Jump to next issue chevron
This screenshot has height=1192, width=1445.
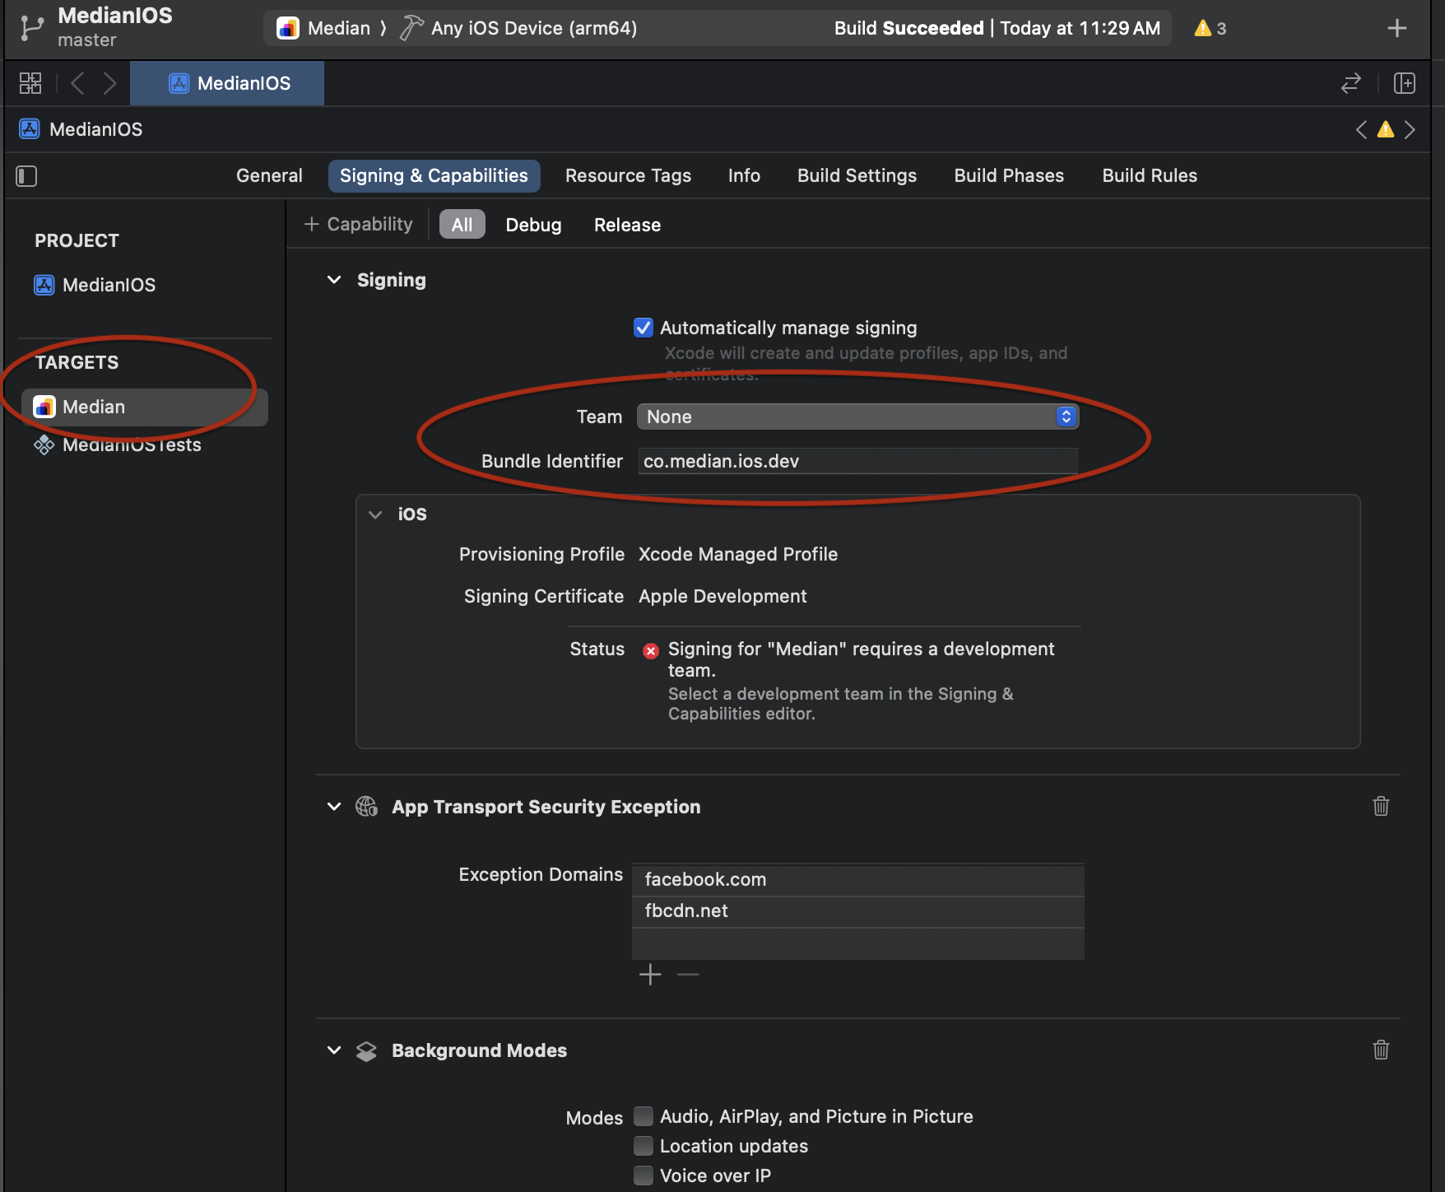point(1410,129)
